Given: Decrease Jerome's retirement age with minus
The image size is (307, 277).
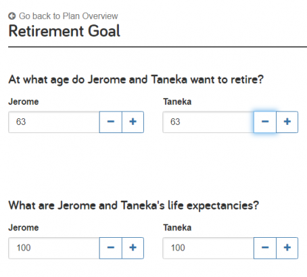Looking at the screenshot, I should (x=111, y=122).
